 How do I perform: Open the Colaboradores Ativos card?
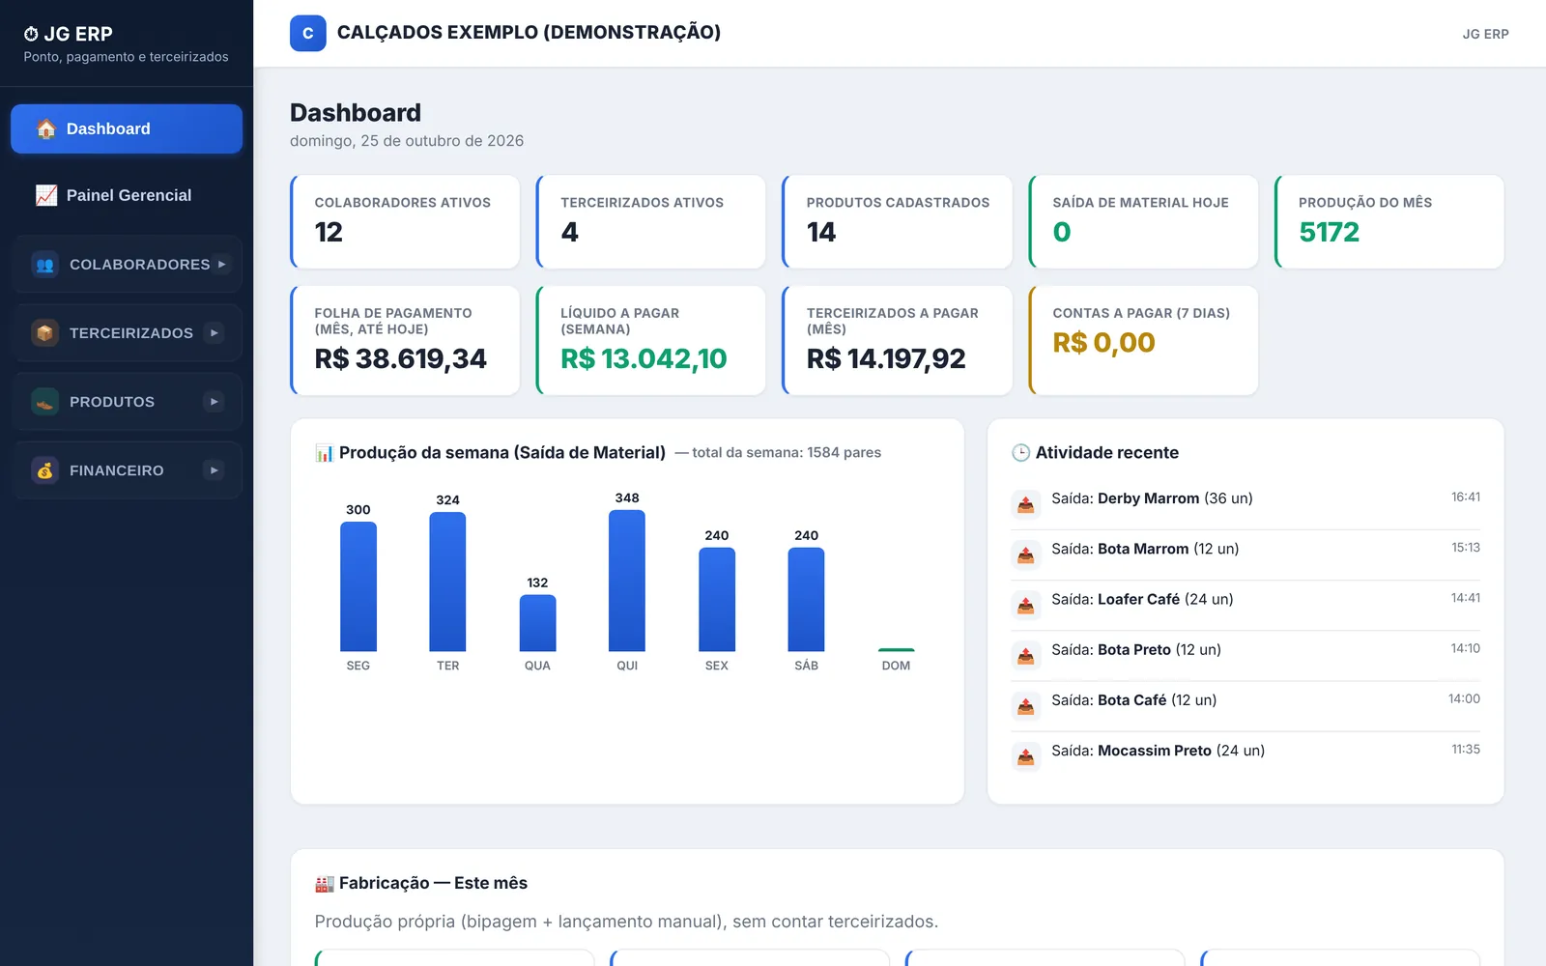click(x=405, y=221)
